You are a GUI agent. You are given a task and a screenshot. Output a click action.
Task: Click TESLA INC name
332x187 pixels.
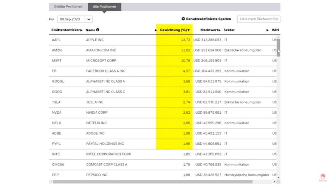tap(95, 102)
